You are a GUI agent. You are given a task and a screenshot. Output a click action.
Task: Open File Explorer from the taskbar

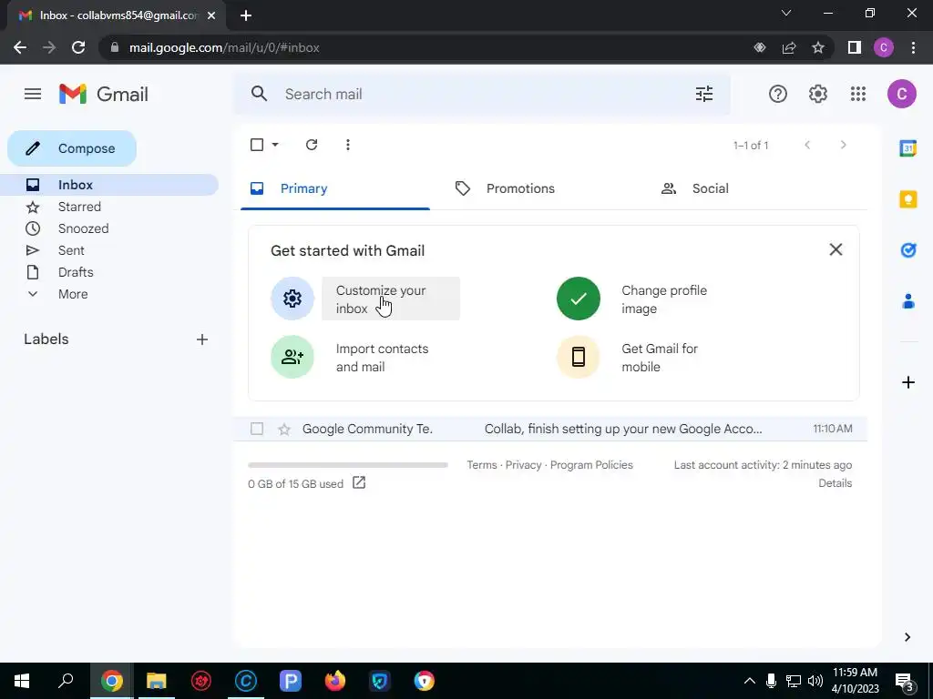click(x=157, y=681)
